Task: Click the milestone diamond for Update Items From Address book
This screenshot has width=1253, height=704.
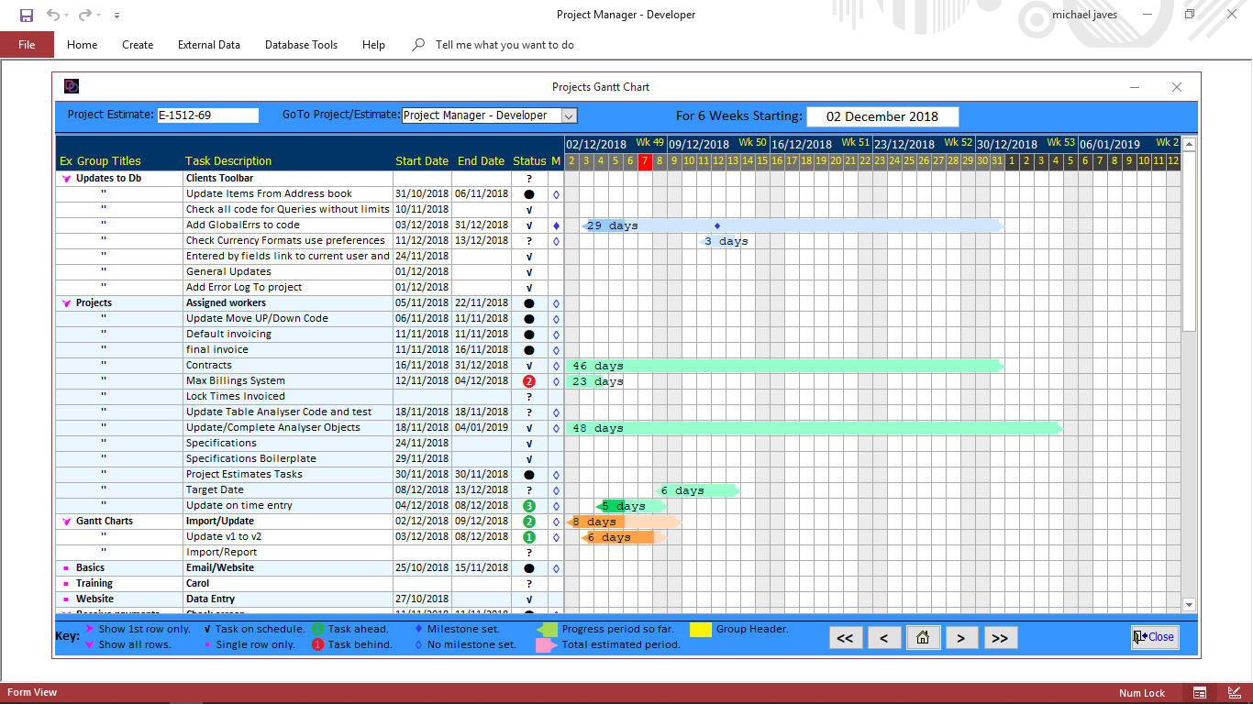Action: click(556, 194)
